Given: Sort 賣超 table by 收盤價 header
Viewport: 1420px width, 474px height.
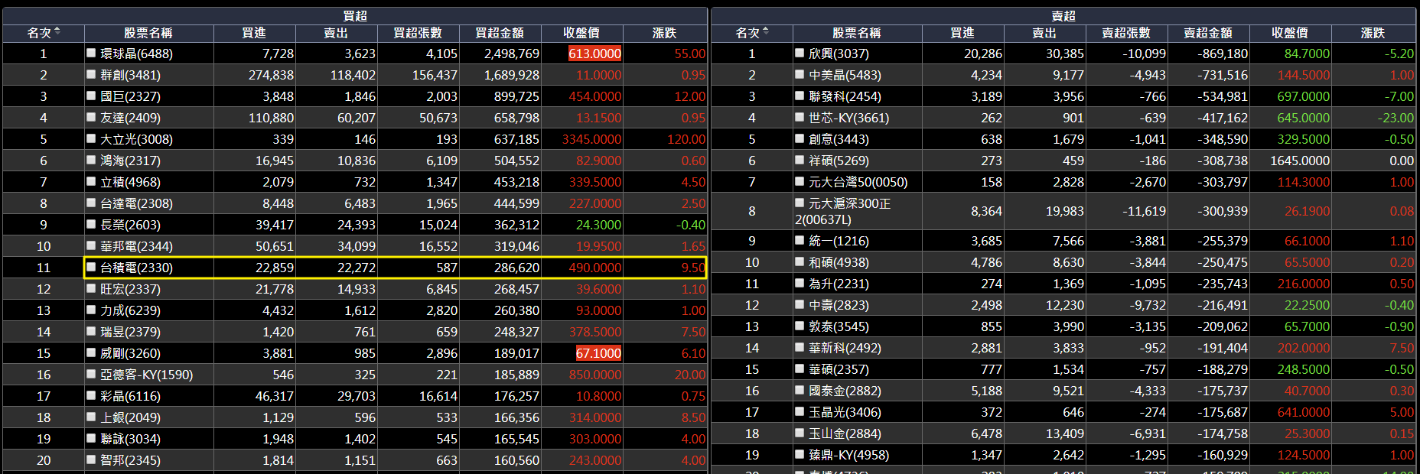Looking at the screenshot, I should [1290, 33].
